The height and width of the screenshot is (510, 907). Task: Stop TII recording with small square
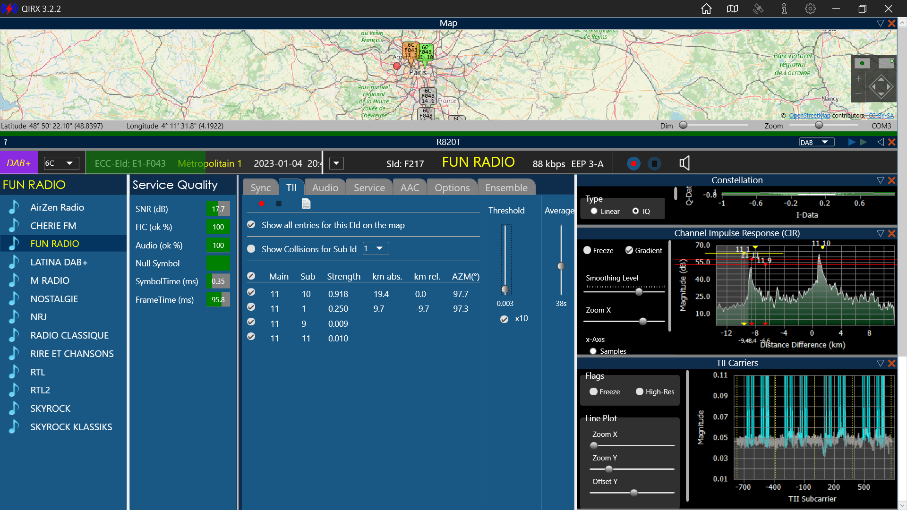(279, 204)
